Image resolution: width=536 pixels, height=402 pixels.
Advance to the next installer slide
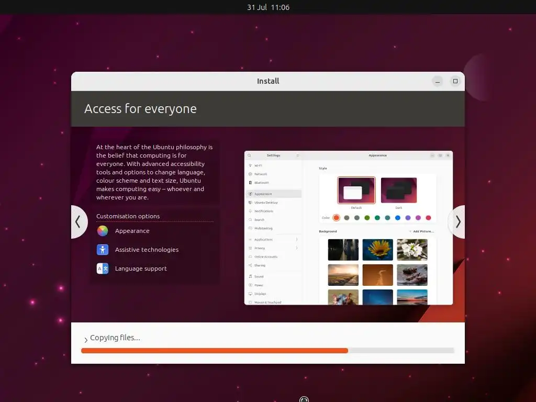pos(457,222)
